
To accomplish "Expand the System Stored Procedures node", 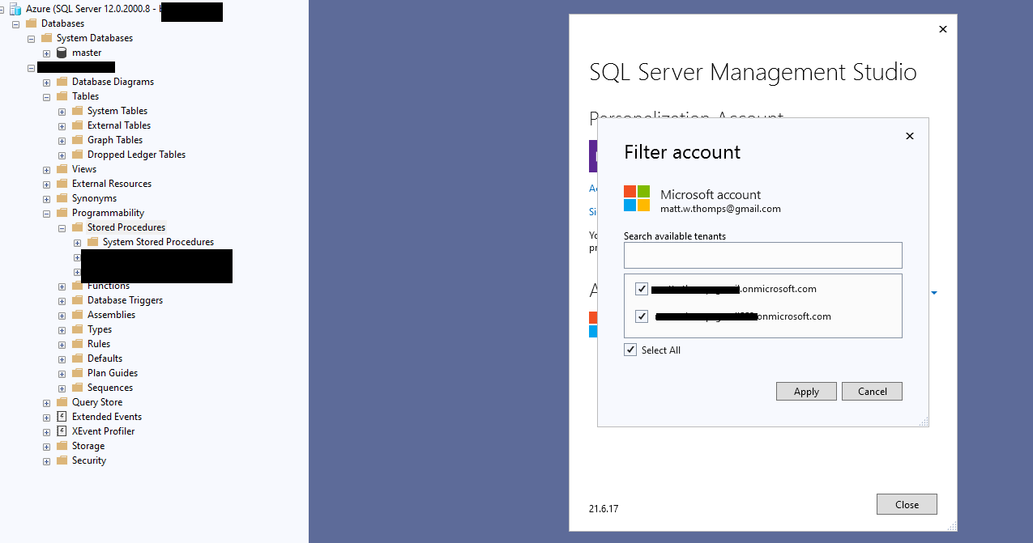I will [x=77, y=243].
